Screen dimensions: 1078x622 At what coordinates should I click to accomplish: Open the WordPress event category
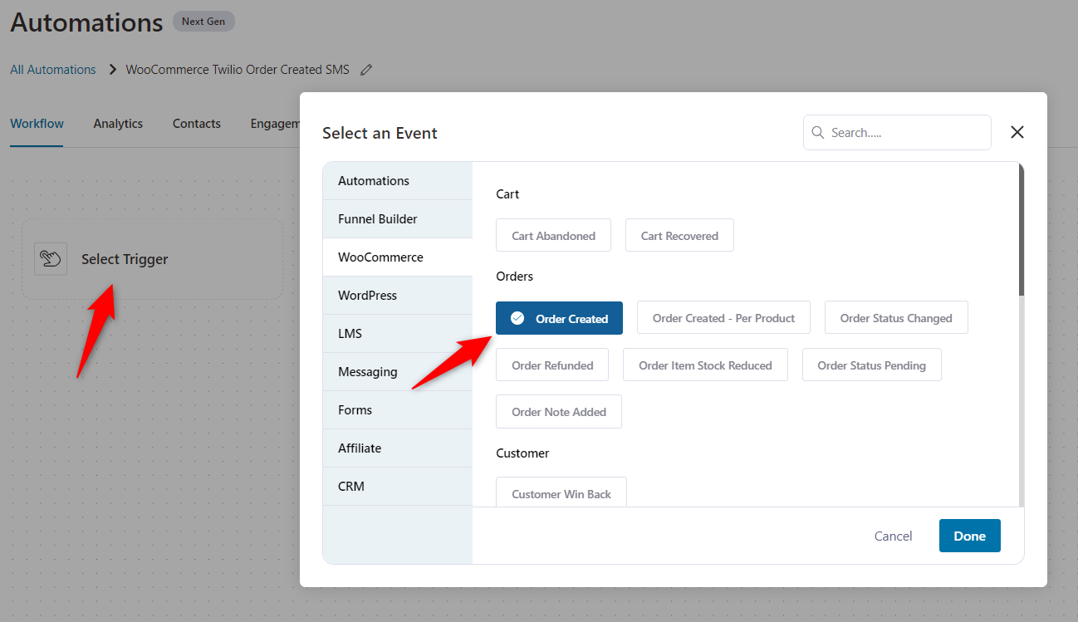point(398,296)
